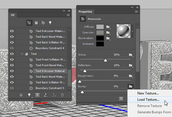Click the Materials icon in Properties header

[x=83, y=19]
